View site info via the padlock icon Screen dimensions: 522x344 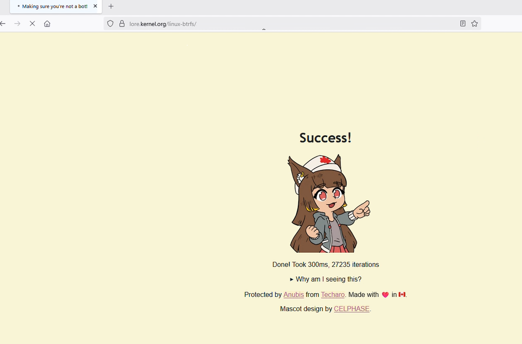pyautogui.click(x=122, y=24)
